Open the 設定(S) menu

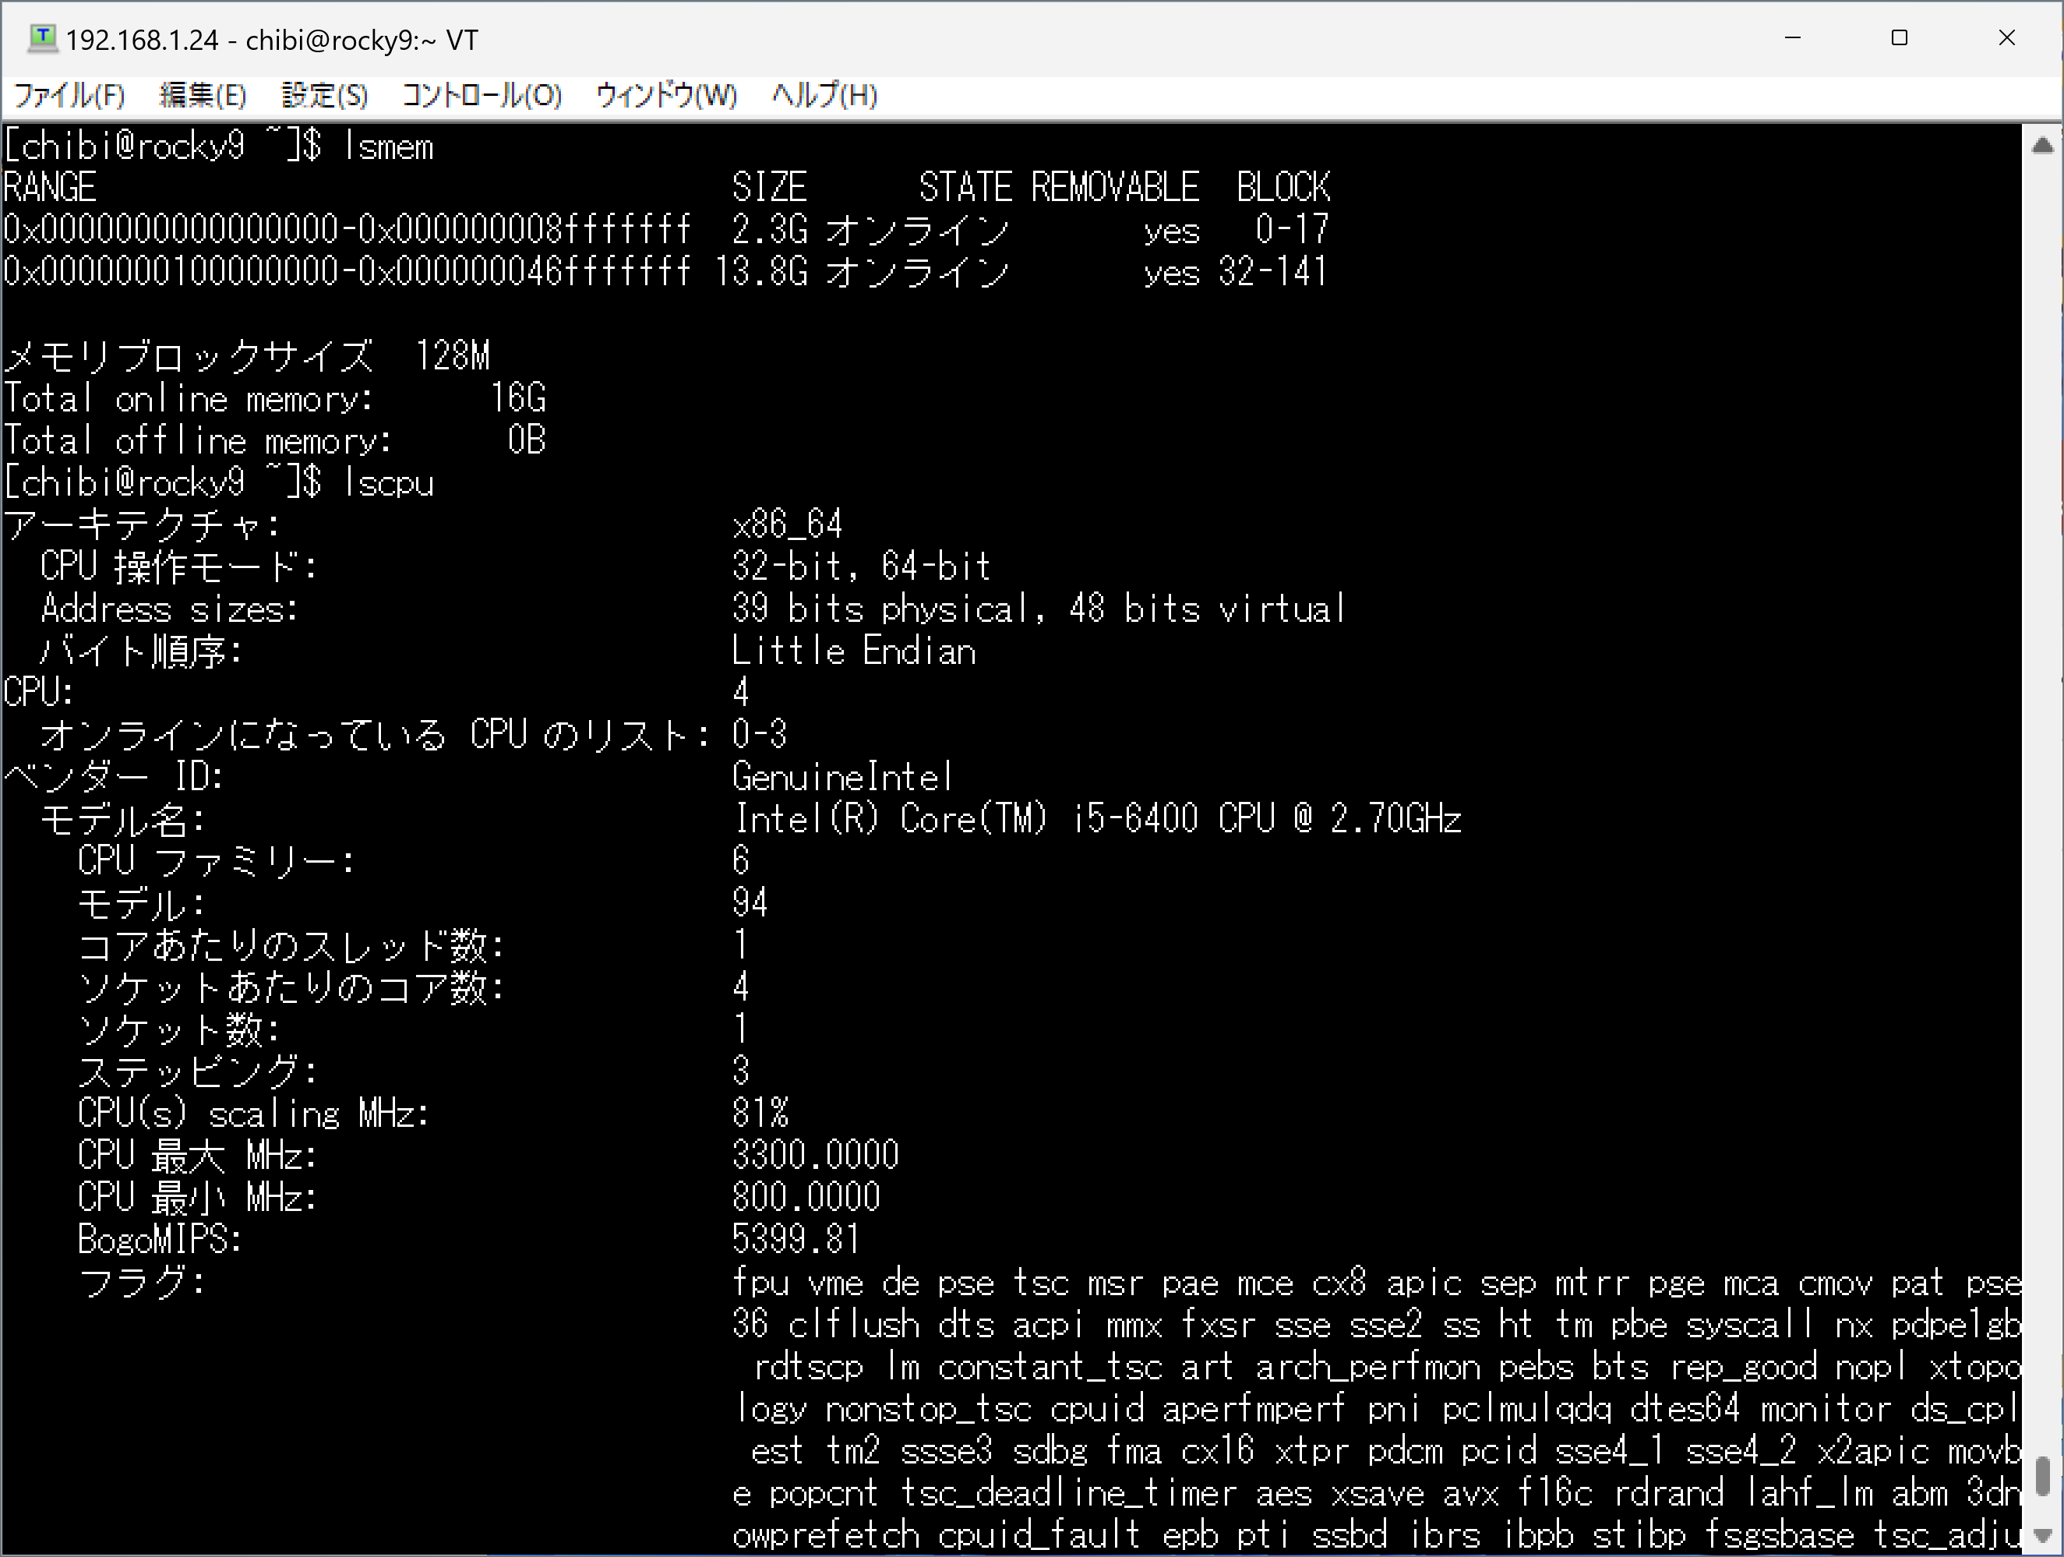[x=324, y=95]
